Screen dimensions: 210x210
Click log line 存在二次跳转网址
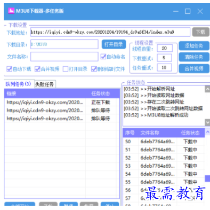pyautogui.click(x=154, y=102)
